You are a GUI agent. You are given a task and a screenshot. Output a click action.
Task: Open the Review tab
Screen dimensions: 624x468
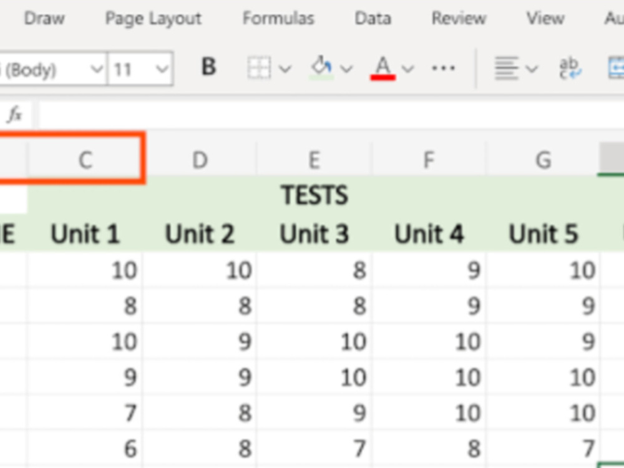click(459, 18)
